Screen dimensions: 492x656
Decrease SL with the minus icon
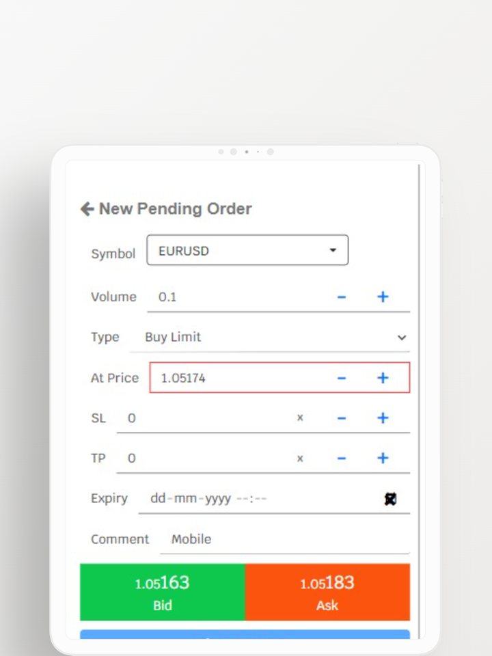(x=342, y=418)
